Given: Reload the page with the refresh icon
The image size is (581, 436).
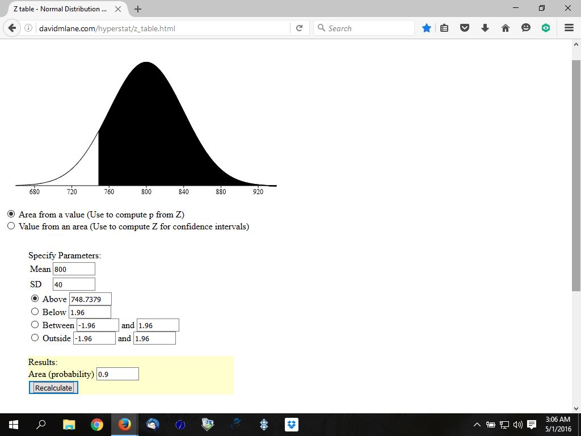Looking at the screenshot, I should [300, 28].
